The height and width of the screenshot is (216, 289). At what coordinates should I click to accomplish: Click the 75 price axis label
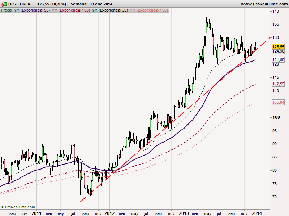tap(275, 184)
